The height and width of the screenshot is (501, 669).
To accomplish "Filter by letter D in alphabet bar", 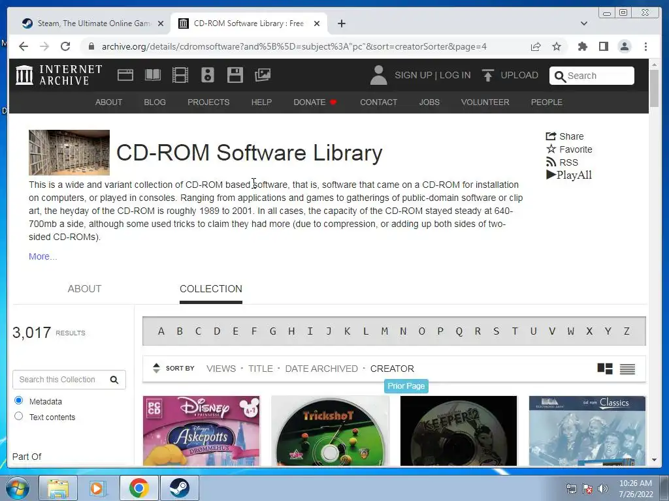I will point(217,331).
